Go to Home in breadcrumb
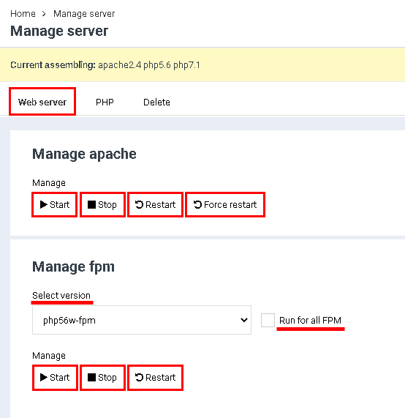 23,14
